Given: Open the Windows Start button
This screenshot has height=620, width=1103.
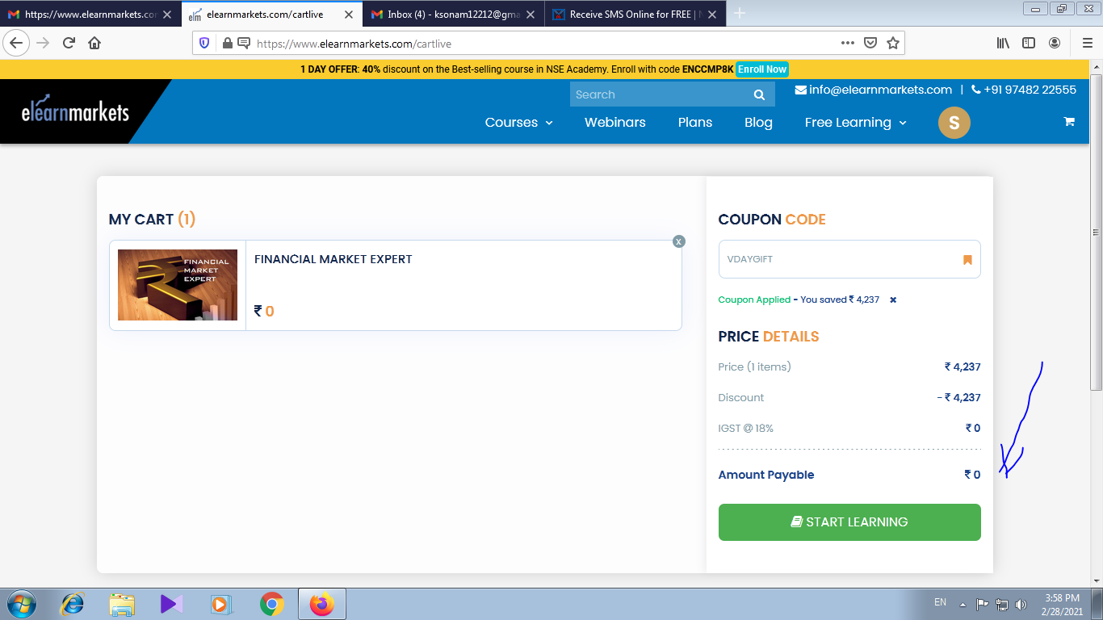Looking at the screenshot, I should tap(21, 604).
